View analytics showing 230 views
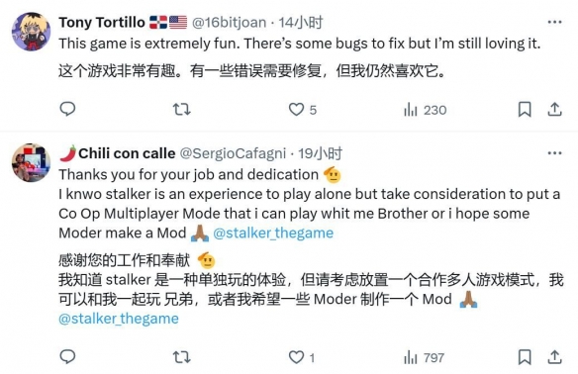 425,110
